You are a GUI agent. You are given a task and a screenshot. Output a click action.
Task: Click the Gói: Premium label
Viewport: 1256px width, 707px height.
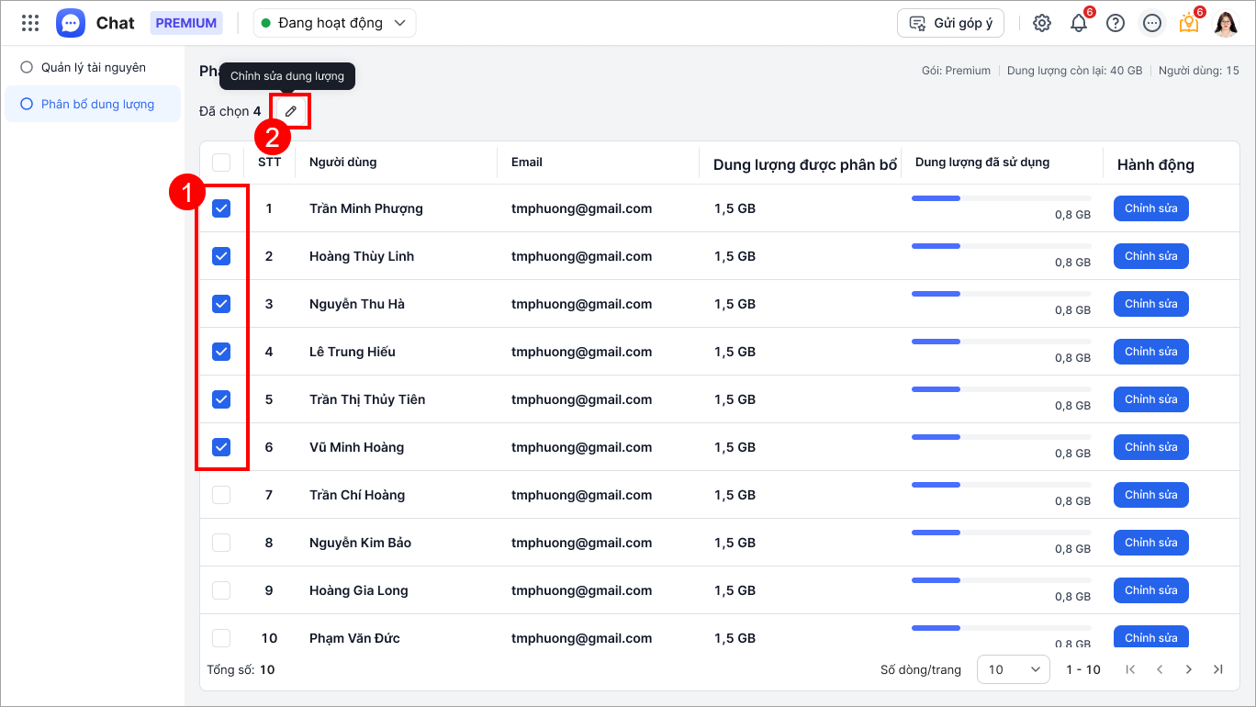click(956, 71)
